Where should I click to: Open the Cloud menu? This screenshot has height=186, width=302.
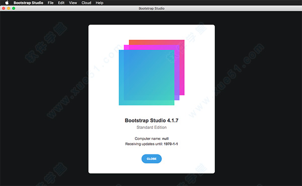tap(86, 3)
